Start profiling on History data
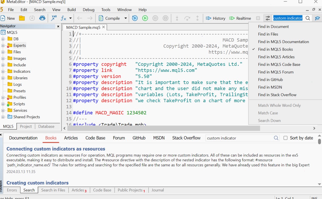This screenshot has height=199, width=322. pyautogui.click(x=215, y=18)
